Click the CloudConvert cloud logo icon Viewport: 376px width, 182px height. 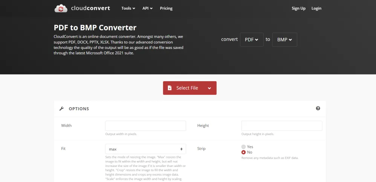coord(61,8)
